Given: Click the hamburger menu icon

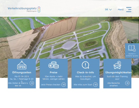Looking at the screenshot, I should tap(129, 10).
